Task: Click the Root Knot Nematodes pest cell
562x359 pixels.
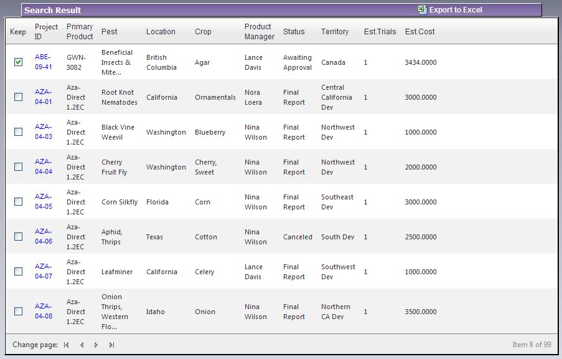Action: 119,97
